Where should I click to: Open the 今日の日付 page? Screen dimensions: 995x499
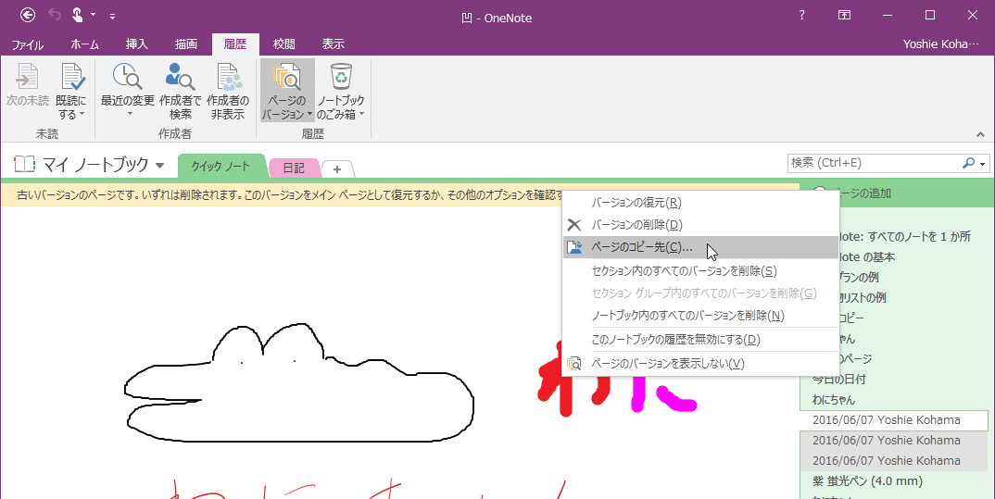(x=894, y=380)
